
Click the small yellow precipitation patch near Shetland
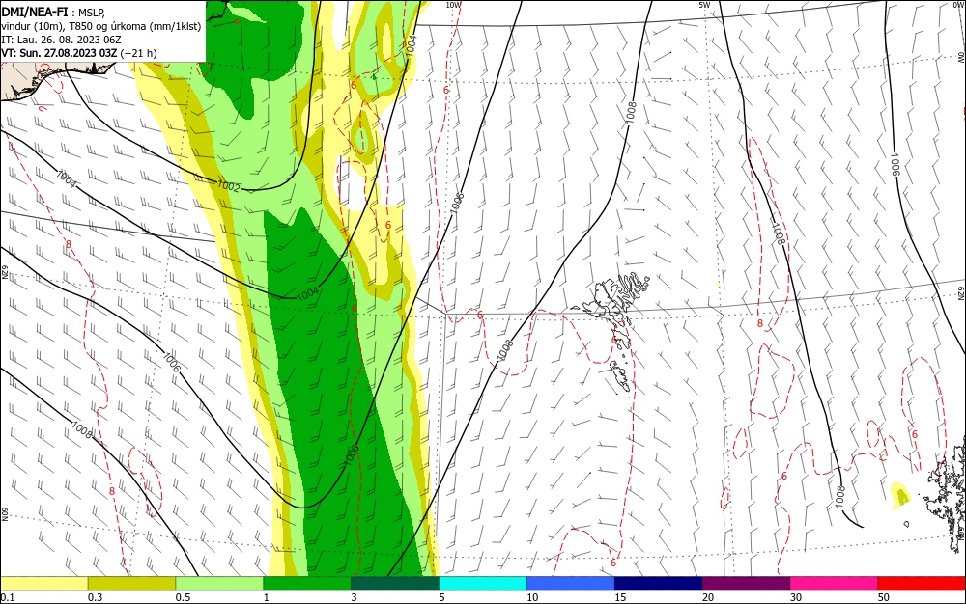[x=900, y=496]
